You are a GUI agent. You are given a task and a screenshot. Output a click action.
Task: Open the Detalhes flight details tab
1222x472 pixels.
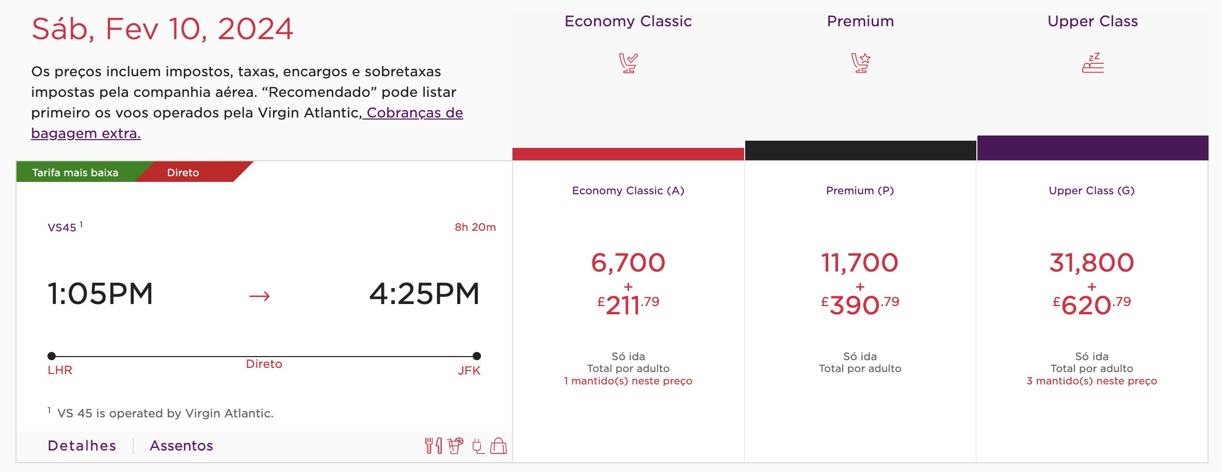(82, 446)
